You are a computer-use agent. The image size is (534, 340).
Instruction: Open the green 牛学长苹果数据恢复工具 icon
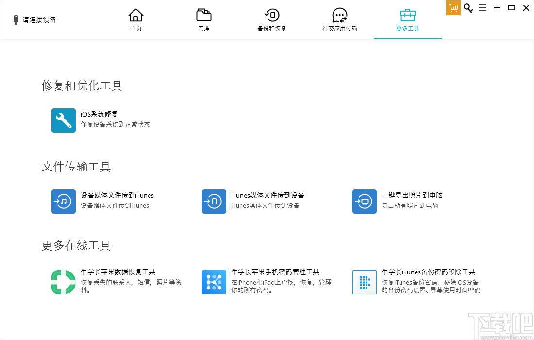63,282
